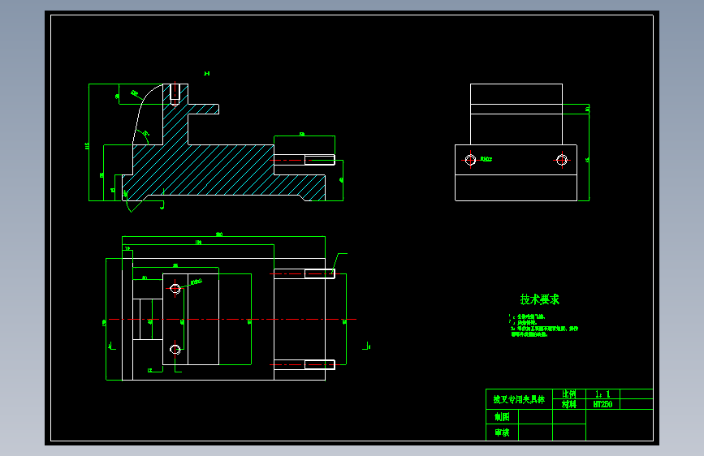704x456 pixels.
Task: Select the left hole in the side view
Action: tap(470, 160)
